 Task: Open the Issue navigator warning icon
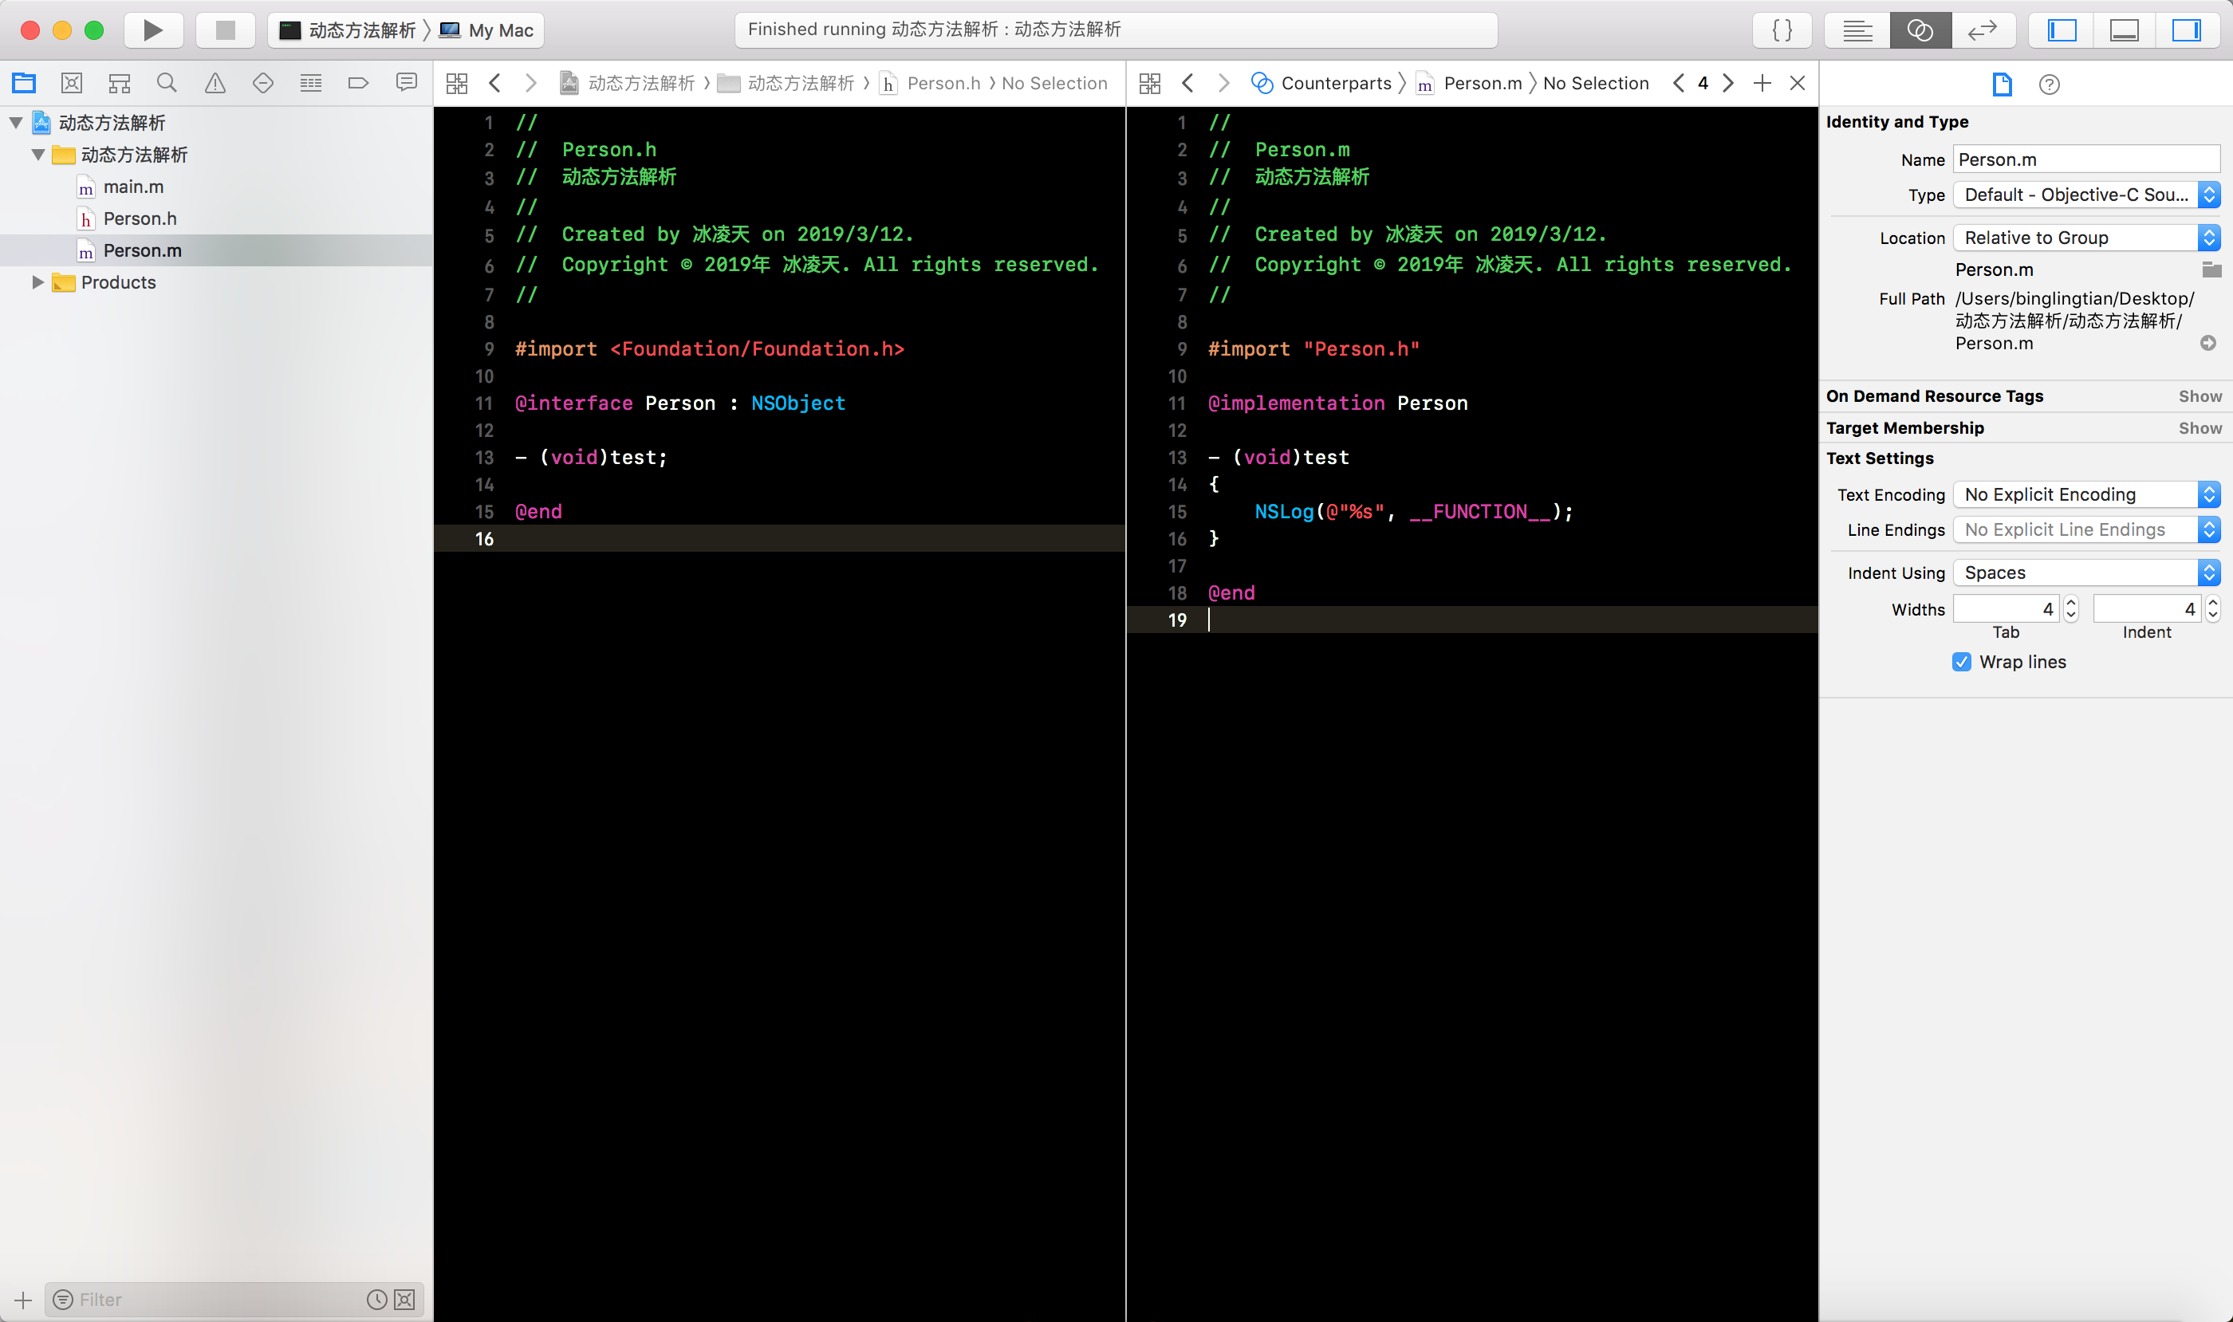[x=215, y=84]
